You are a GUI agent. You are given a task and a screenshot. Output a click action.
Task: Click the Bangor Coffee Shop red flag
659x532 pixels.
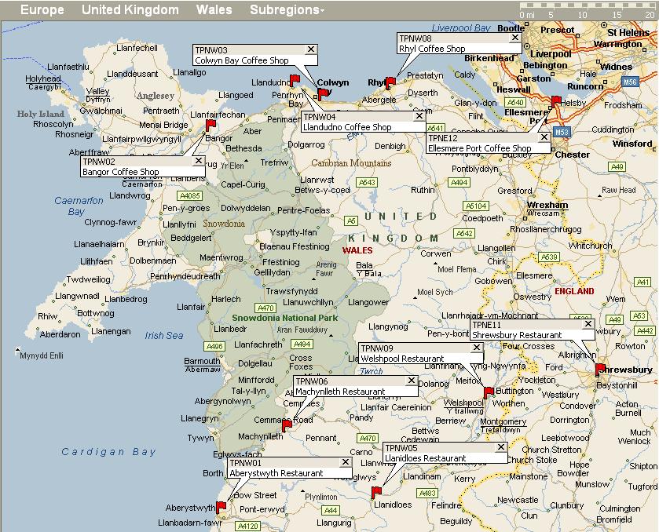coord(210,125)
